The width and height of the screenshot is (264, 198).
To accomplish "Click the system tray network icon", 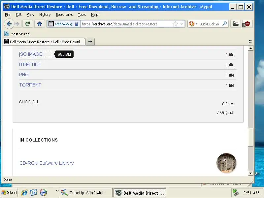I will click(236, 193).
